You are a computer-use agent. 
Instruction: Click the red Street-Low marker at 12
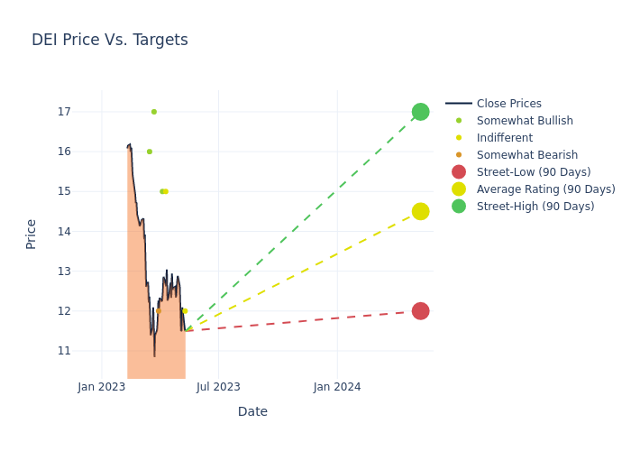(420, 311)
